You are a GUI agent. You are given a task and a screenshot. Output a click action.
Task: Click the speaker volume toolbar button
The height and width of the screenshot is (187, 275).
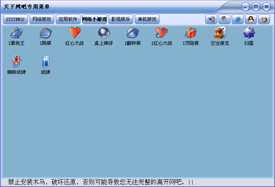pyautogui.click(x=224, y=19)
